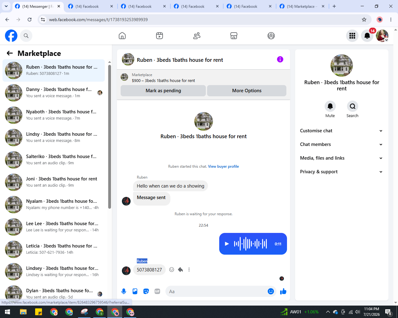Open the Lindsy conversation
The image size is (398, 318).
click(53, 138)
